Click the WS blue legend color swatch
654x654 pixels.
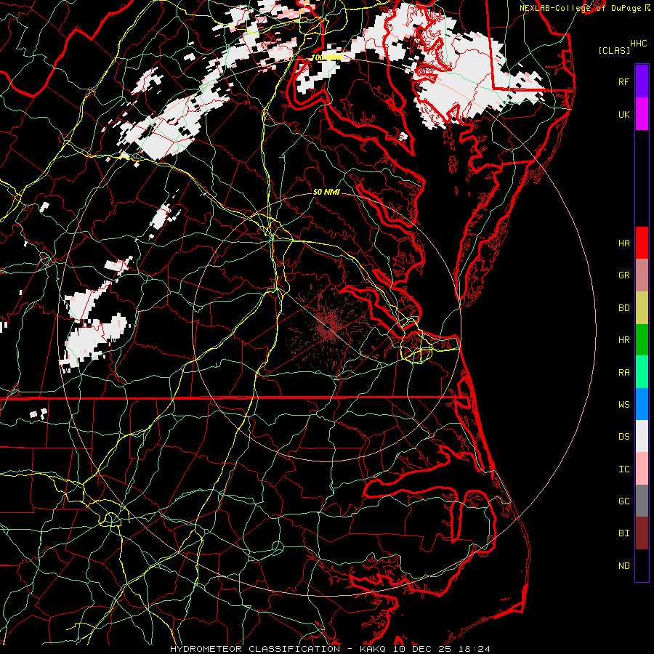(642, 404)
